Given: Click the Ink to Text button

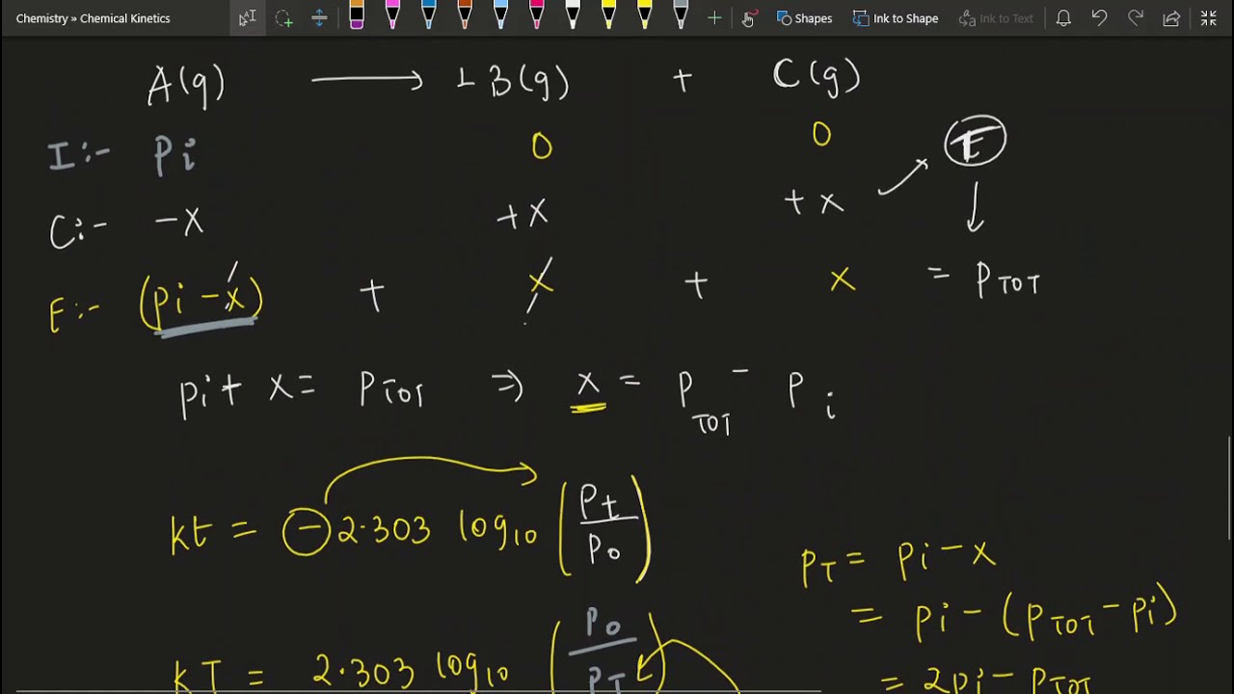Looking at the screenshot, I should [996, 18].
